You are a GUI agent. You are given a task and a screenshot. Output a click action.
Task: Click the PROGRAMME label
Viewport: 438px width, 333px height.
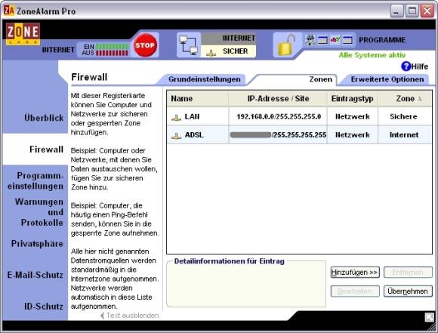(382, 40)
